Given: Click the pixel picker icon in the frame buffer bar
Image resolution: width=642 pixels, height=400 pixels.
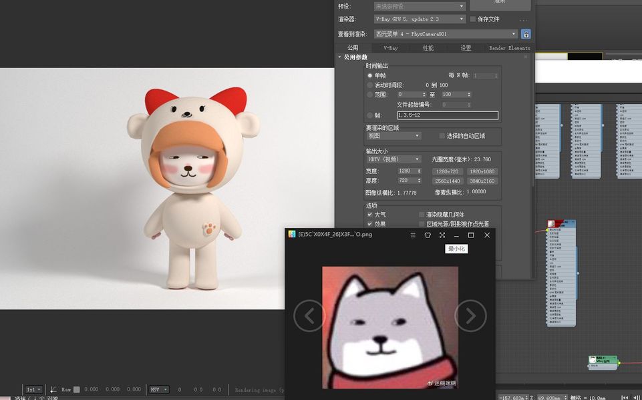Looking at the screenshot, I should pos(53,389).
